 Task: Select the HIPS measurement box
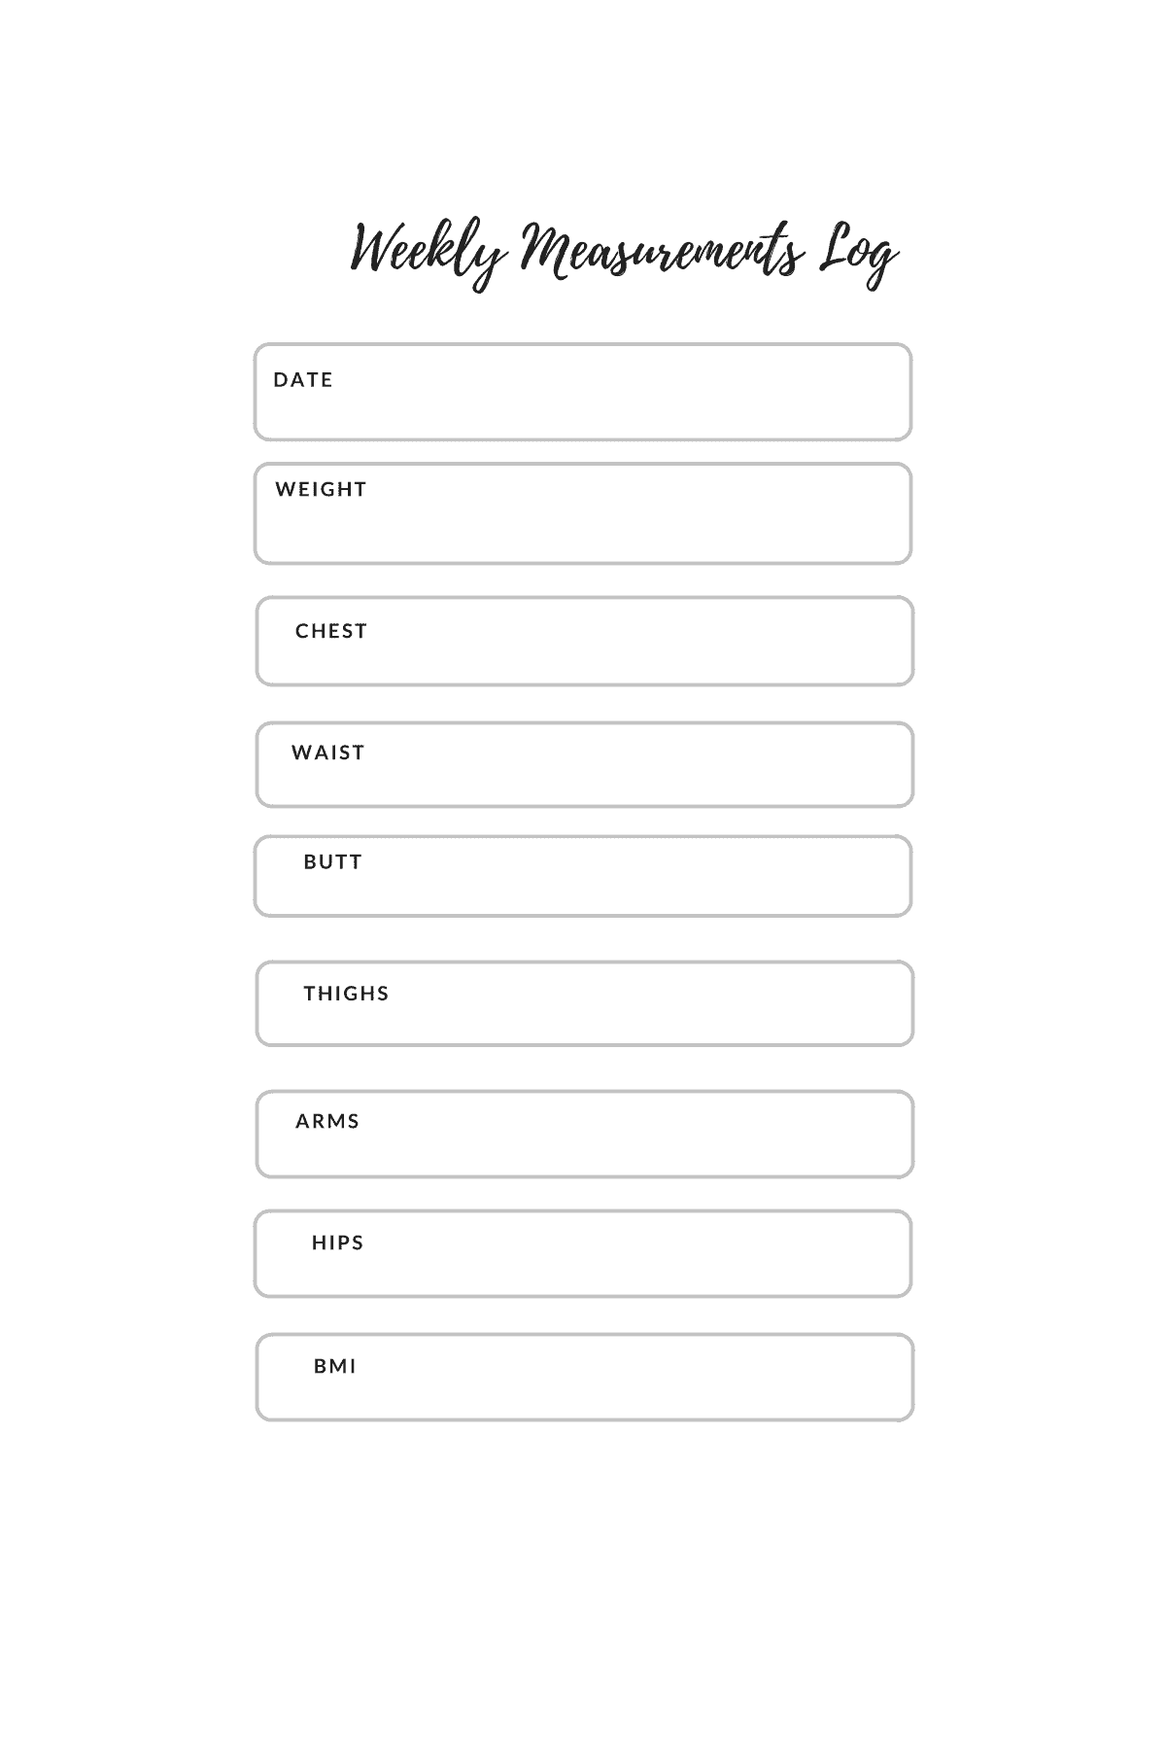583,1253
